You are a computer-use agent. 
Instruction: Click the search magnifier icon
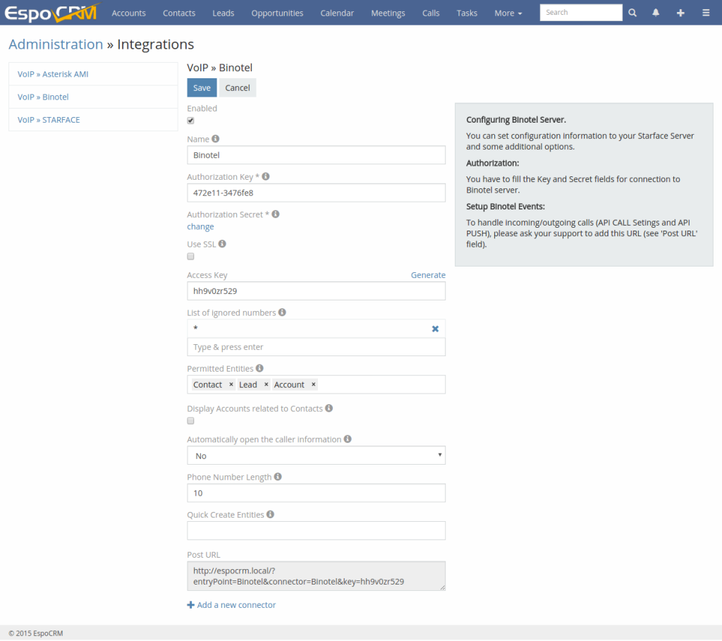632,13
